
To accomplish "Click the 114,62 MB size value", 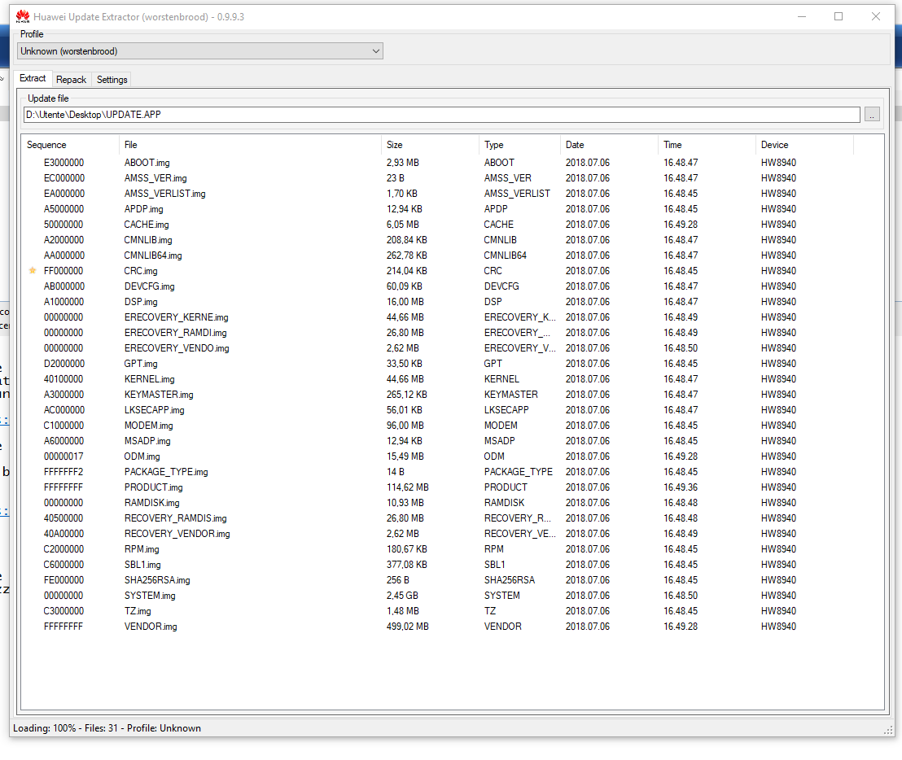I will [x=408, y=488].
